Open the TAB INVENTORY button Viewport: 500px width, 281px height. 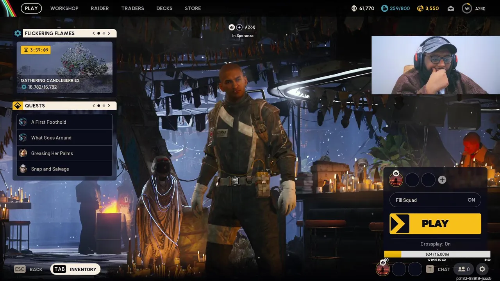[75, 269]
